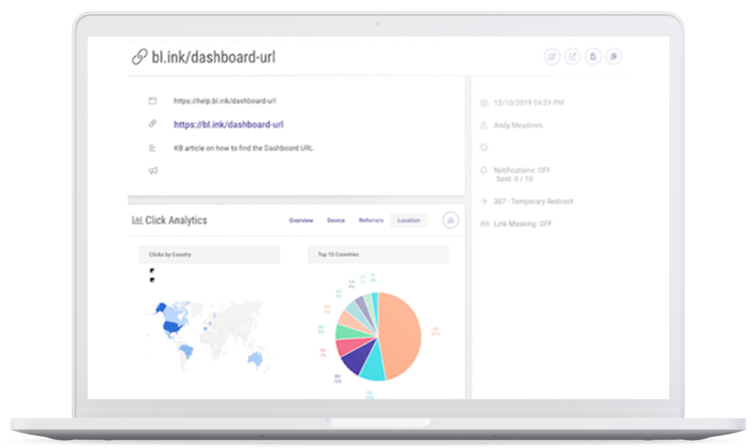The width and height of the screenshot is (756, 448).
Task: Click the open-external-link arrow icon in the header
Action: [x=572, y=57]
